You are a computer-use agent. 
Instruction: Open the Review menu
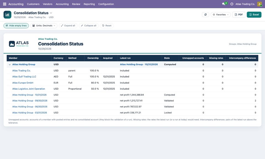click(76, 4)
